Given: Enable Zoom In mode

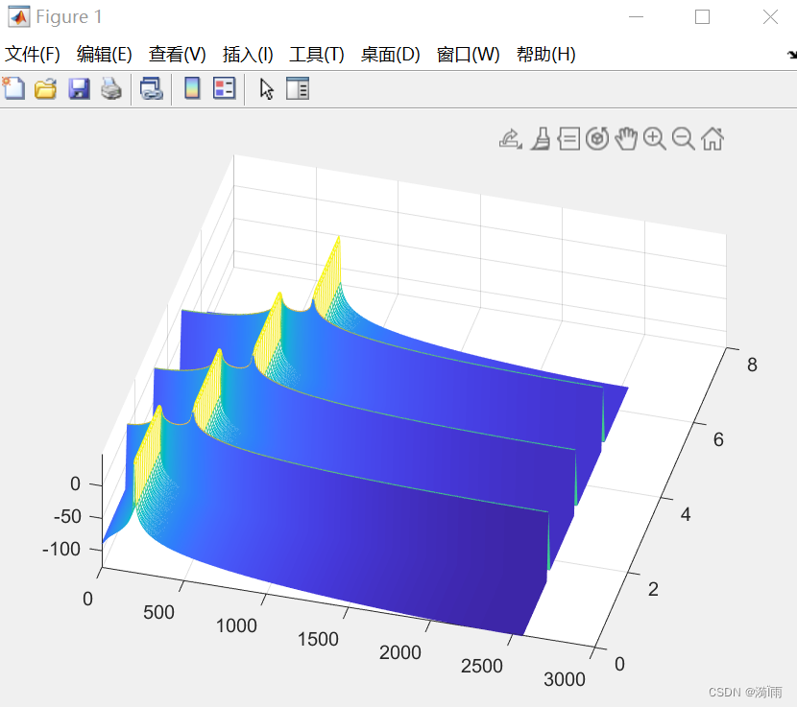Looking at the screenshot, I should click(654, 138).
